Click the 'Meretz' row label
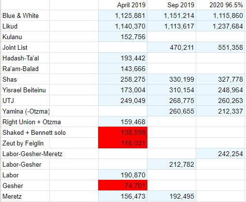 [x=12, y=196]
